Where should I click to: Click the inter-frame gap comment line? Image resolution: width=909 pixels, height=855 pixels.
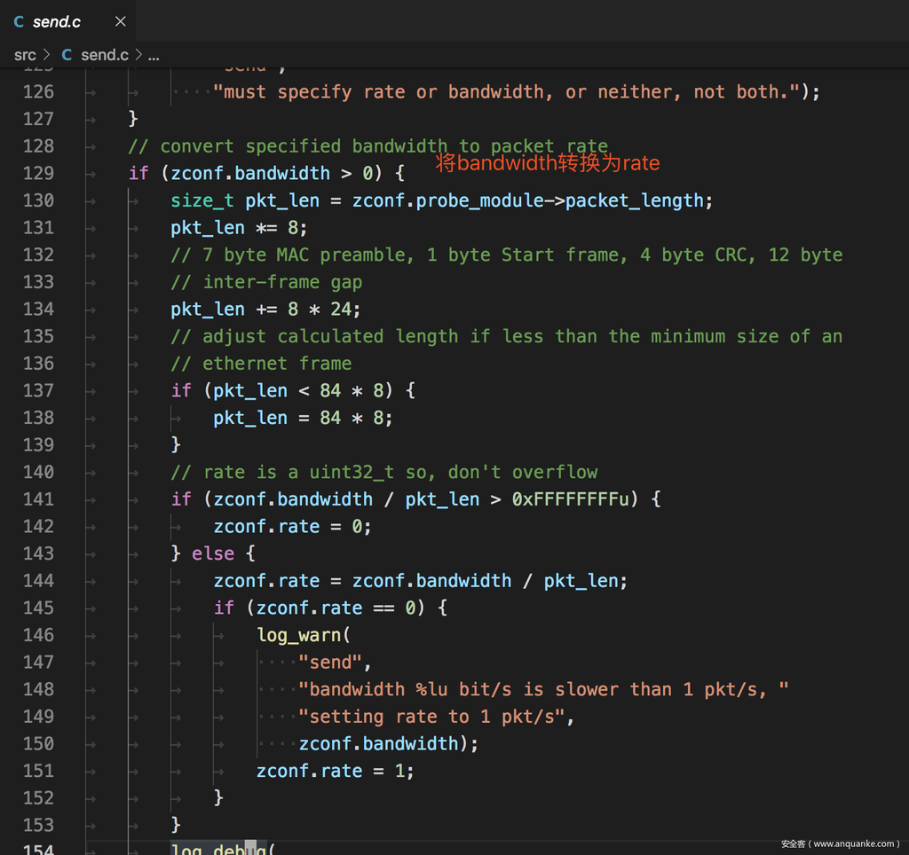coord(266,282)
